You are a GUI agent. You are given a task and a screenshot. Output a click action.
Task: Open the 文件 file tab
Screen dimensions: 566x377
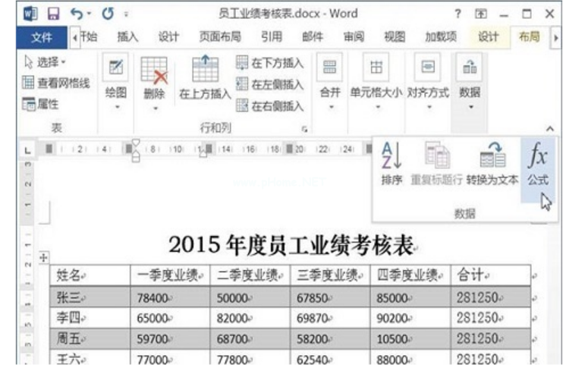pos(41,37)
